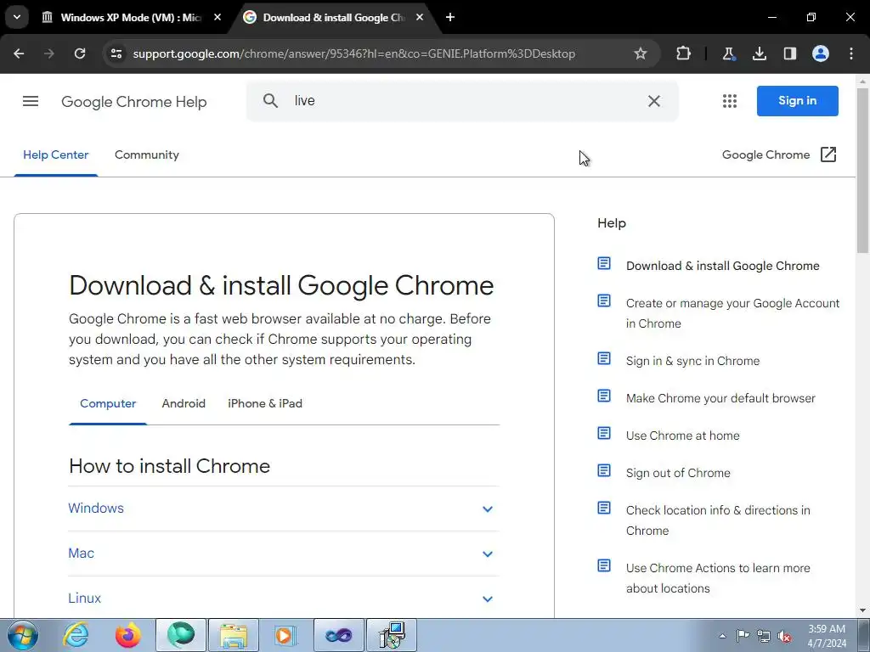870x652 pixels.
Task: Switch to Windows XP Mode (VM) tab
Action: pyautogui.click(x=130, y=17)
